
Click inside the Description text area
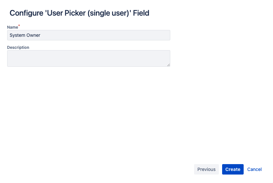(88, 58)
